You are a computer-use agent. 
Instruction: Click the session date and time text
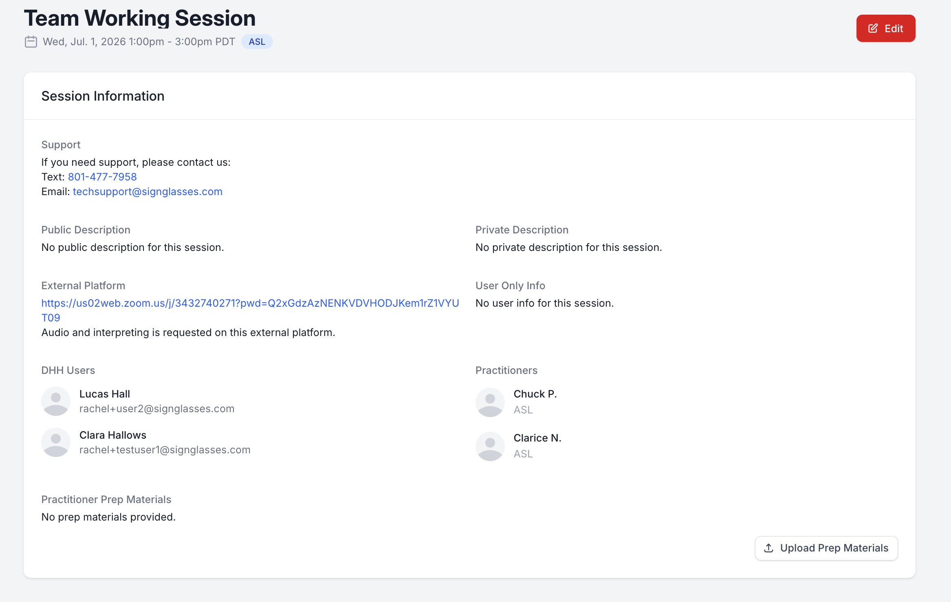(139, 42)
